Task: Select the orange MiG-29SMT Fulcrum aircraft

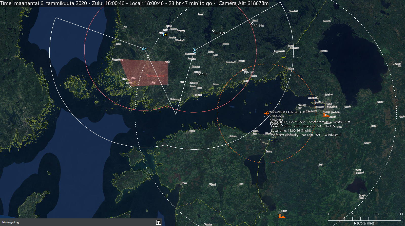Action: coord(266,113)
